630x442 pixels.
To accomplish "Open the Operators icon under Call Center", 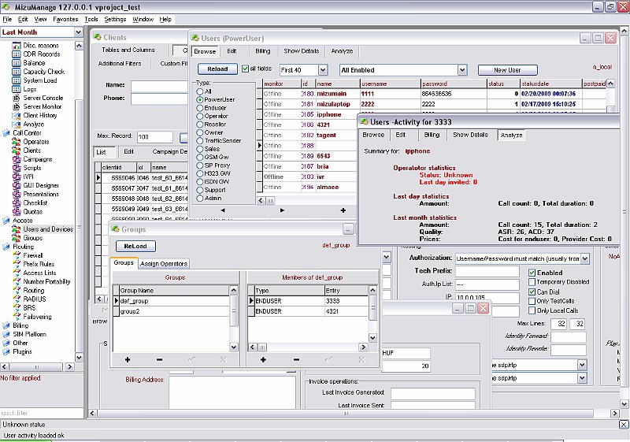I will pyautogui.click(x=16, y=142).
